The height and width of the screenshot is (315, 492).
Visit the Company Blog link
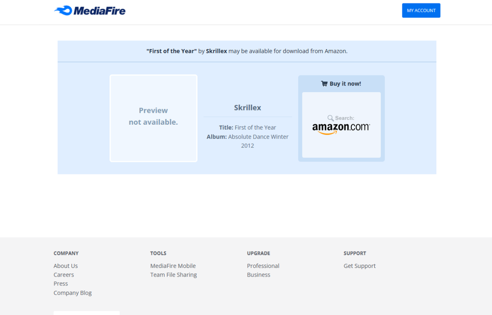coord(72,293)
